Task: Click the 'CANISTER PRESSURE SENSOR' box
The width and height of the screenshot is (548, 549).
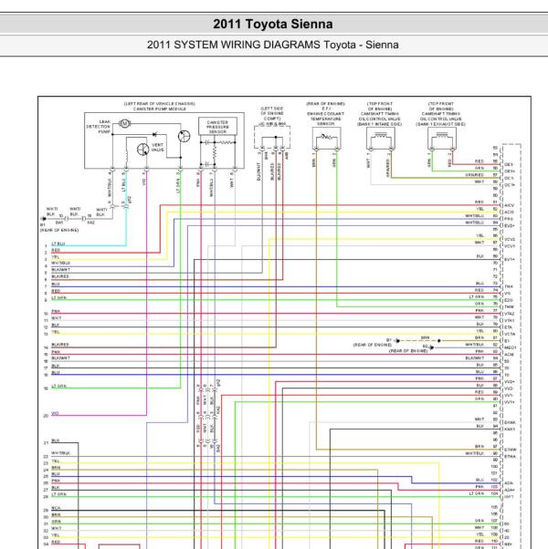Action: [217, 127]
